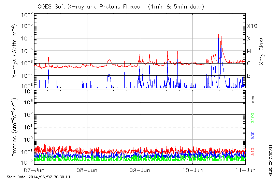This screenshot has width=273, height=180.
Task: Select the 09-Jun date tick label
Action: click(140, 170)
